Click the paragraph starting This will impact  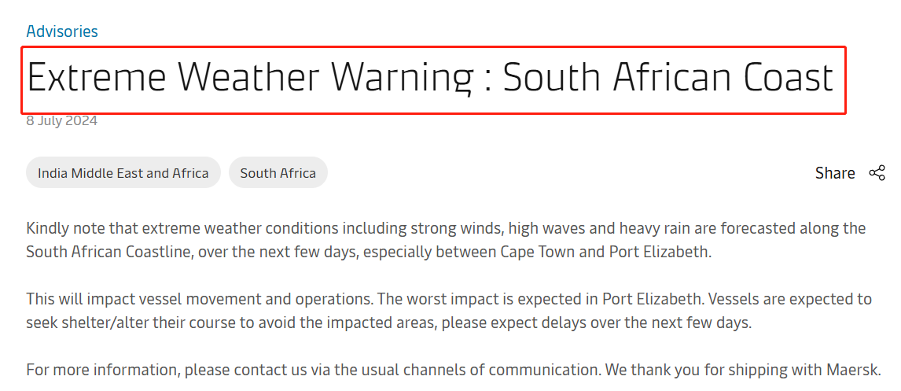(x=449, y=311)
